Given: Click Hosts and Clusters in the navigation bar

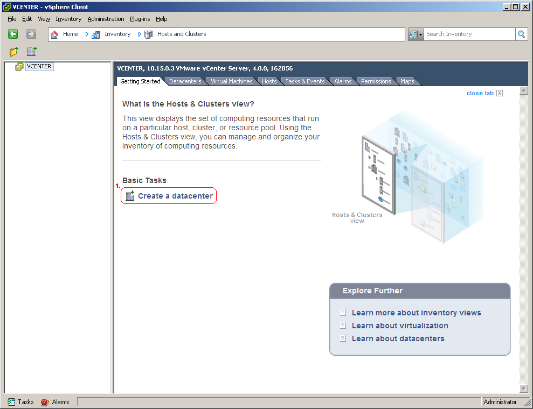Looking at the screenshot, I should point(182,34).
